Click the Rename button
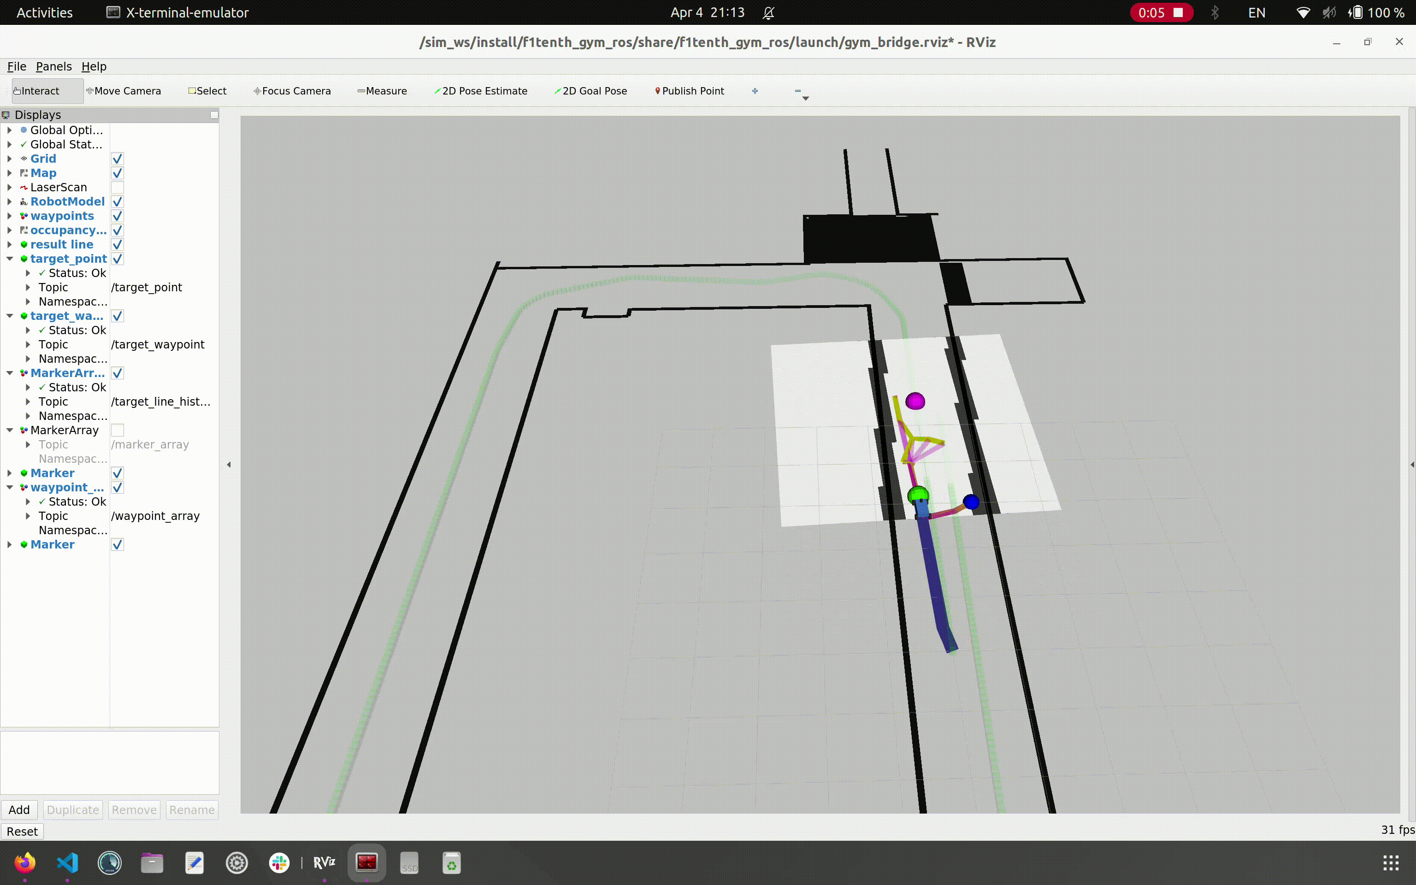This screenshot has height=885, width=1416. click(192, 809)
